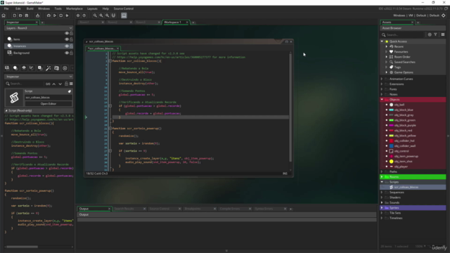Click the Open Editor button
Viewport: 450px width, 253px height.
click(x=49, y=104)
